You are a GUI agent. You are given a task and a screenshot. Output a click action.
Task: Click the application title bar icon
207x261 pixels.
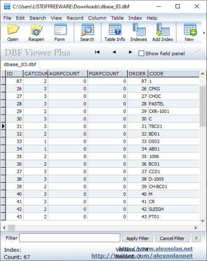click(x=7, y=6)
